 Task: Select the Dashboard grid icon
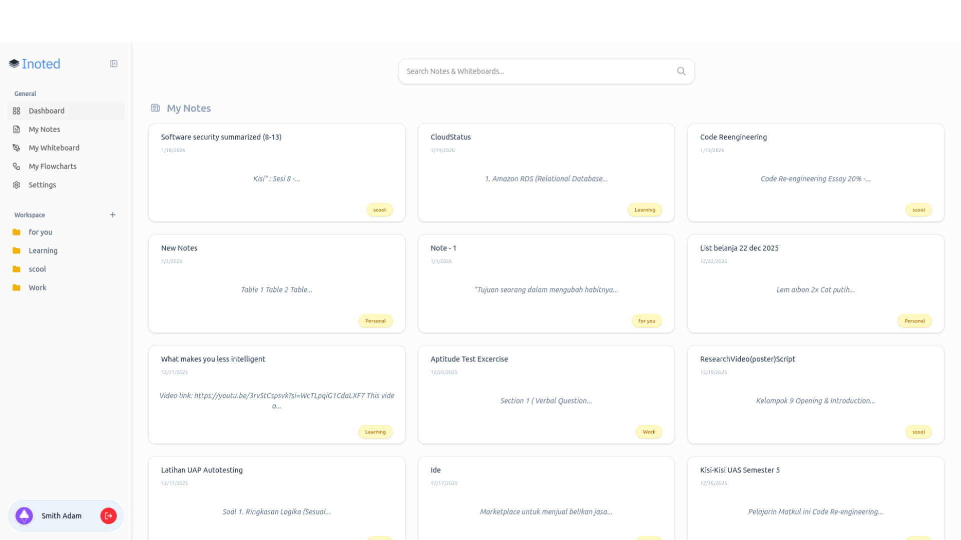17,110
